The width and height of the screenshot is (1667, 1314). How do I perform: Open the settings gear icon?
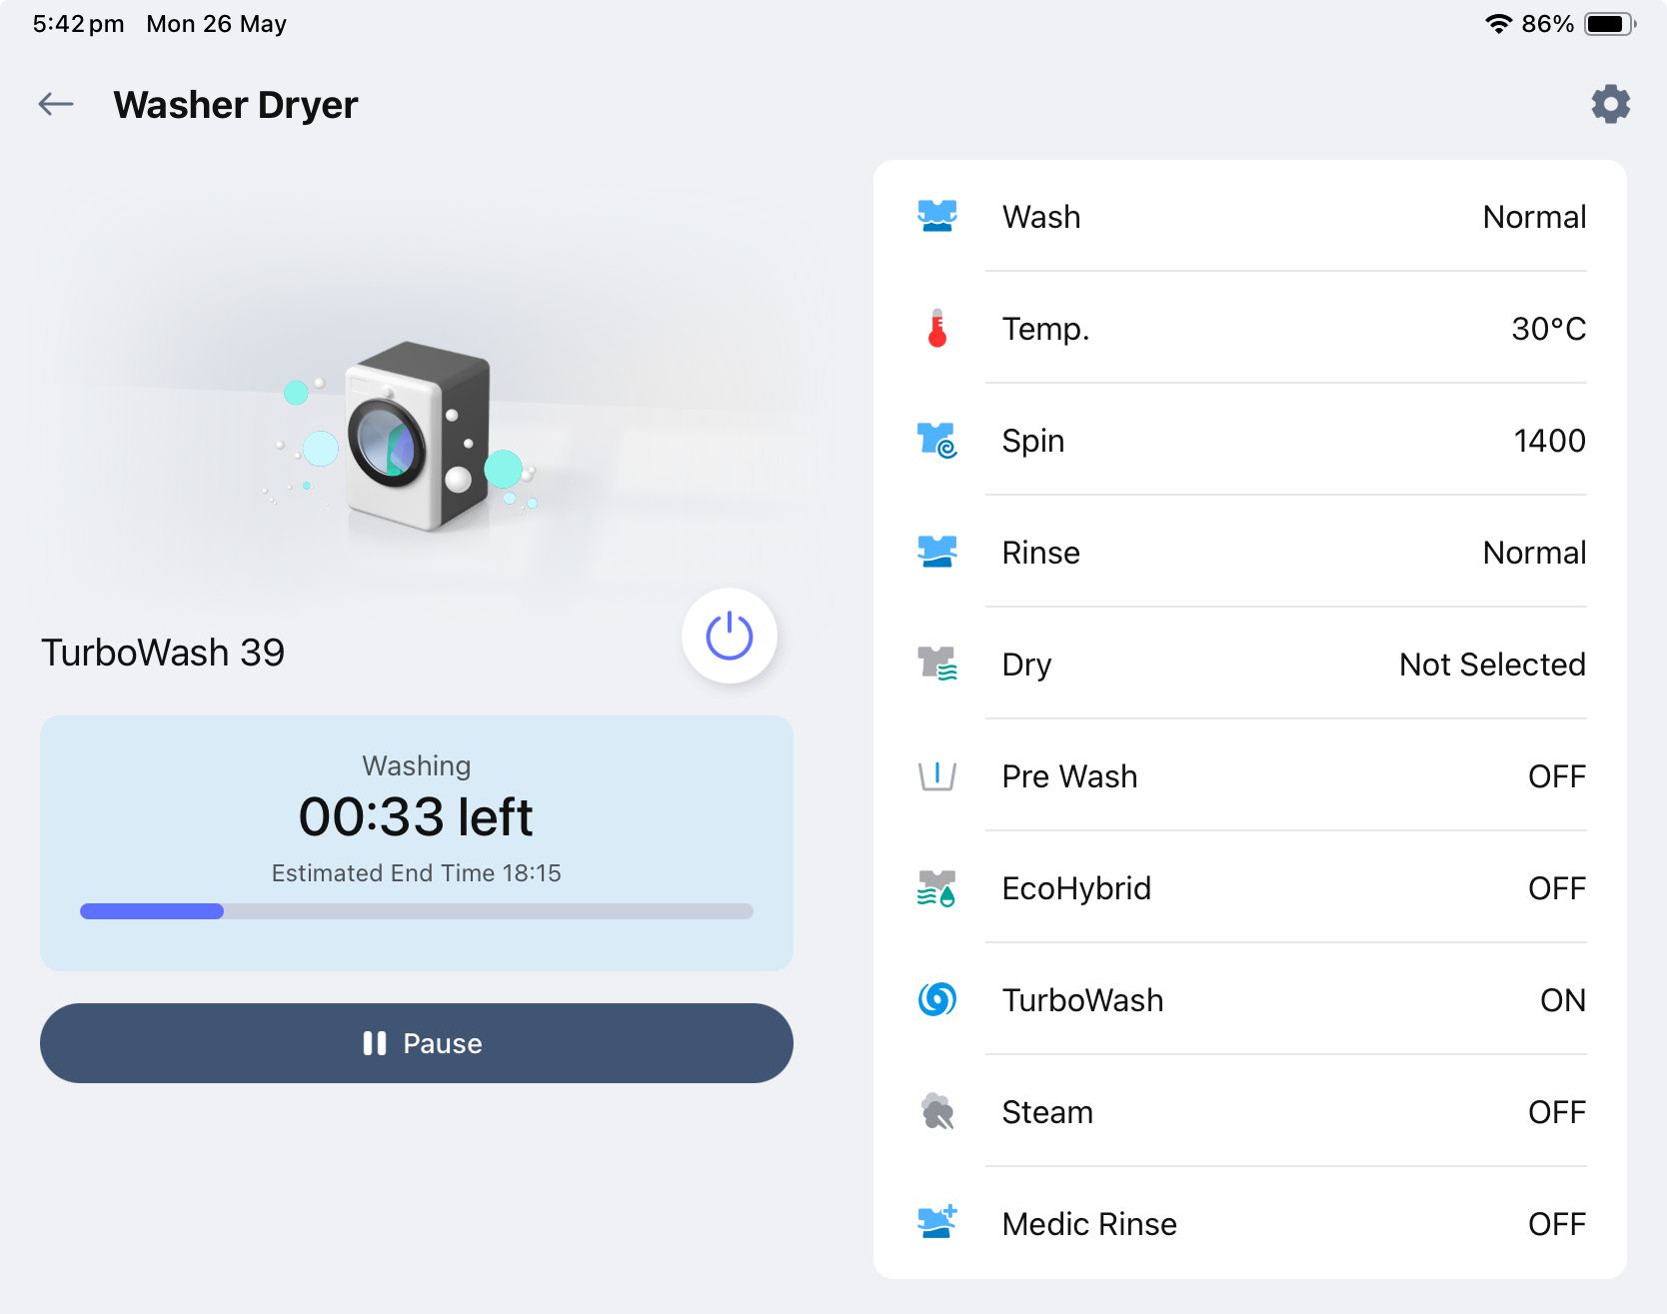pos(1610,104)
